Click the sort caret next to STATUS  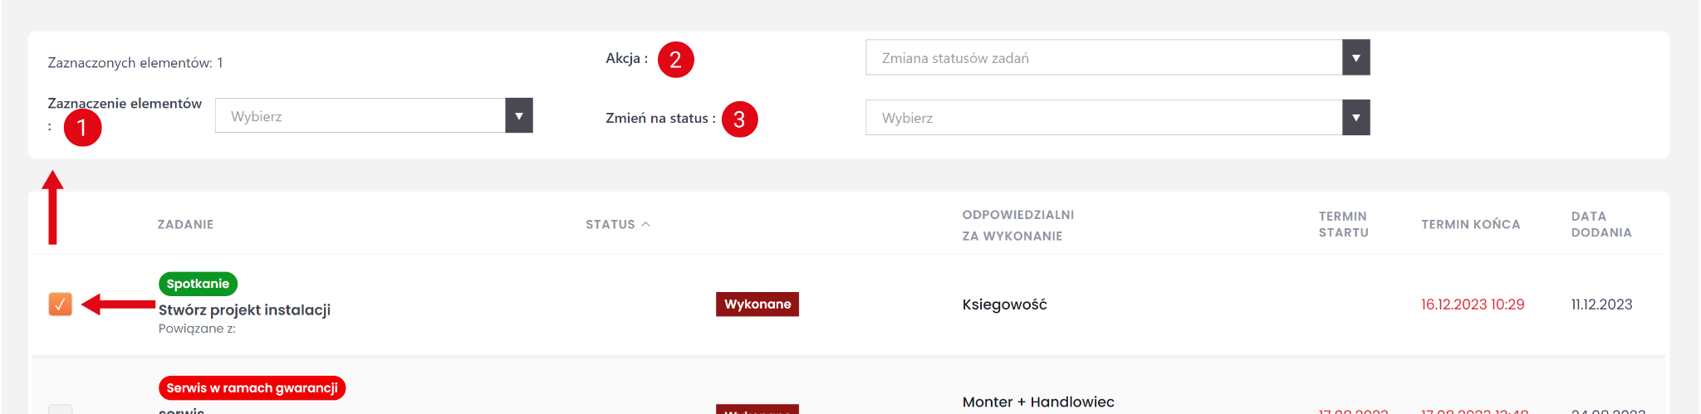[x=646, y=224]
